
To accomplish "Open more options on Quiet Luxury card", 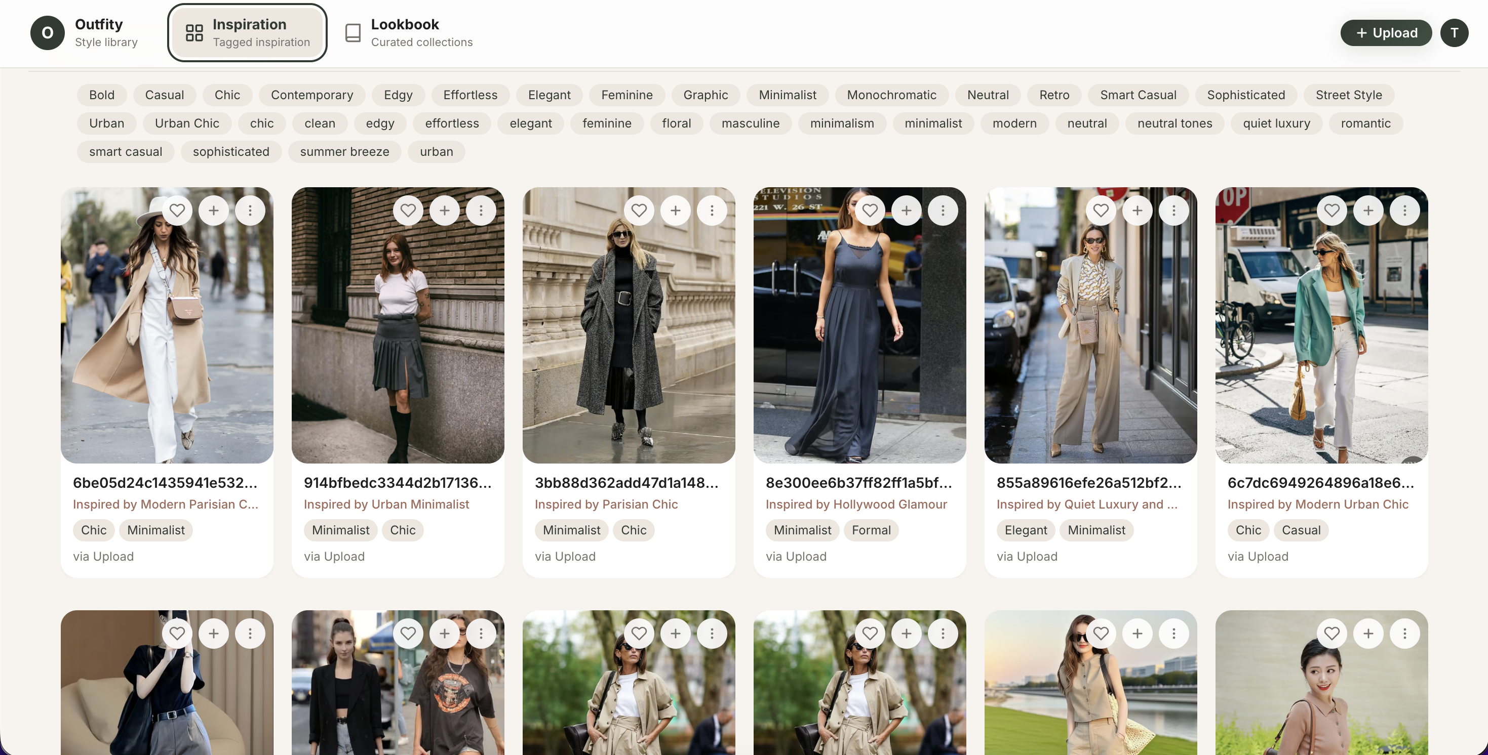I will 1174,211.
